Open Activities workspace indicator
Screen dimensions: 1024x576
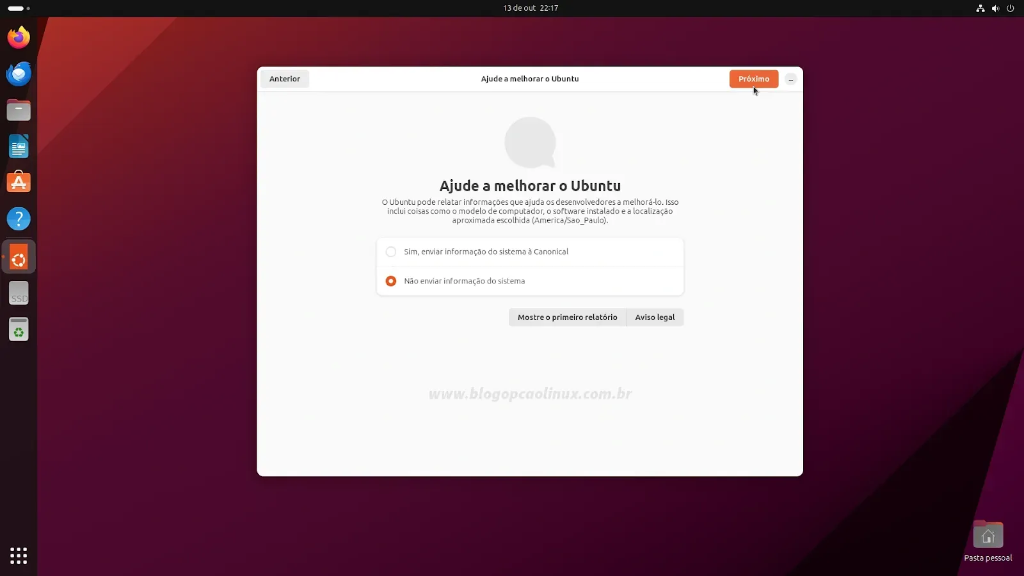[19, 8]
